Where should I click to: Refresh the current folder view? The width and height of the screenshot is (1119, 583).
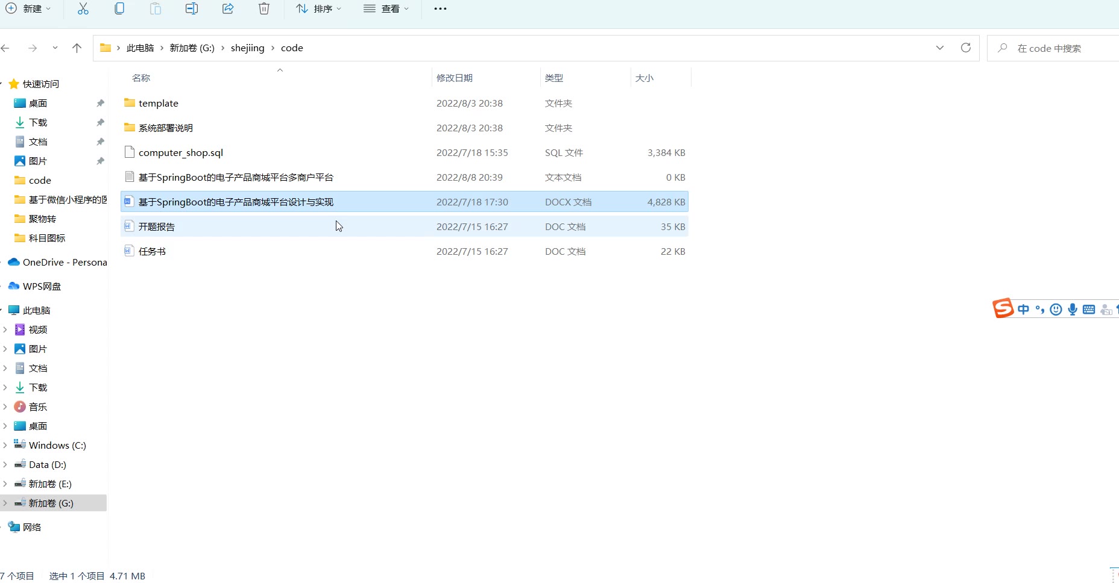pyautogui.click(x=966, y=48)
